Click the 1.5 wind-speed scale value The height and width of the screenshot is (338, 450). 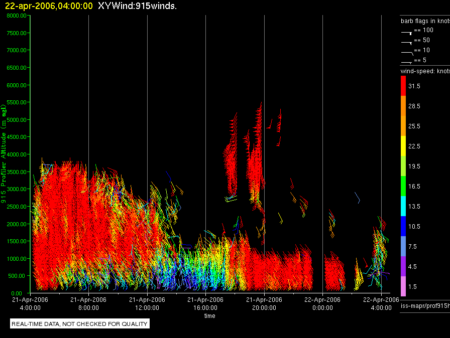412,287
